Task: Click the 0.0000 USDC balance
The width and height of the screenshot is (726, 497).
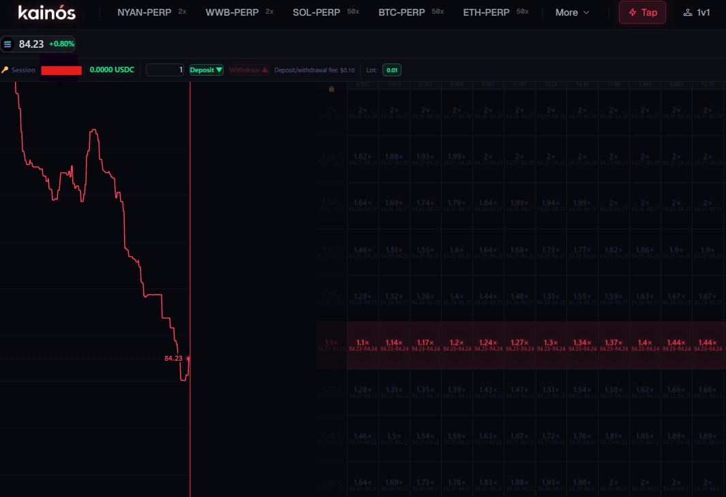Action: pos(112,70)
